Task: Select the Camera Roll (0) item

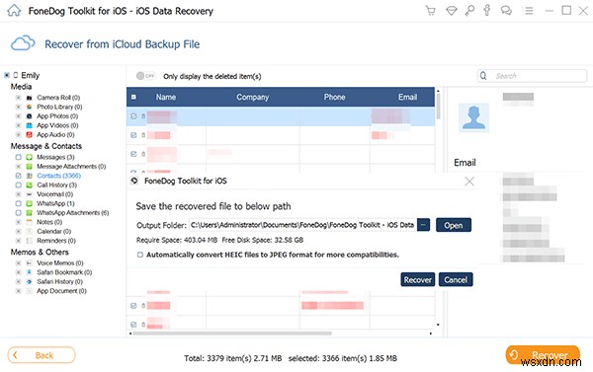Action: (58, 98)
